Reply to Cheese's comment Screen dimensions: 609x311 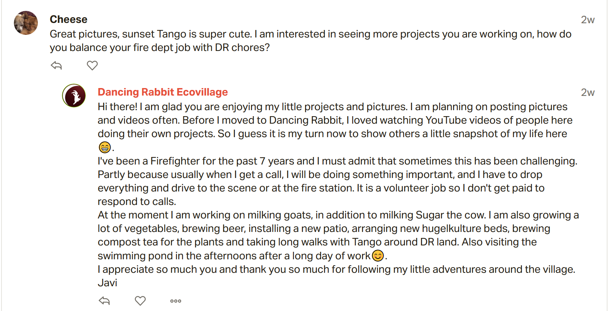coord(56,66)
